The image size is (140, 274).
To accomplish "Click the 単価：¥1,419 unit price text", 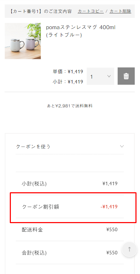I will click(x=68, y=72).
